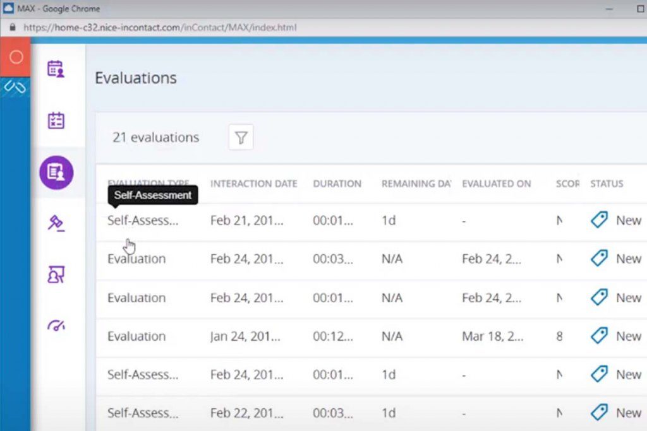
Task: Click the highlighted Evaluations sidebar icon
Action: pyautogui.click(x=56, y=172)
